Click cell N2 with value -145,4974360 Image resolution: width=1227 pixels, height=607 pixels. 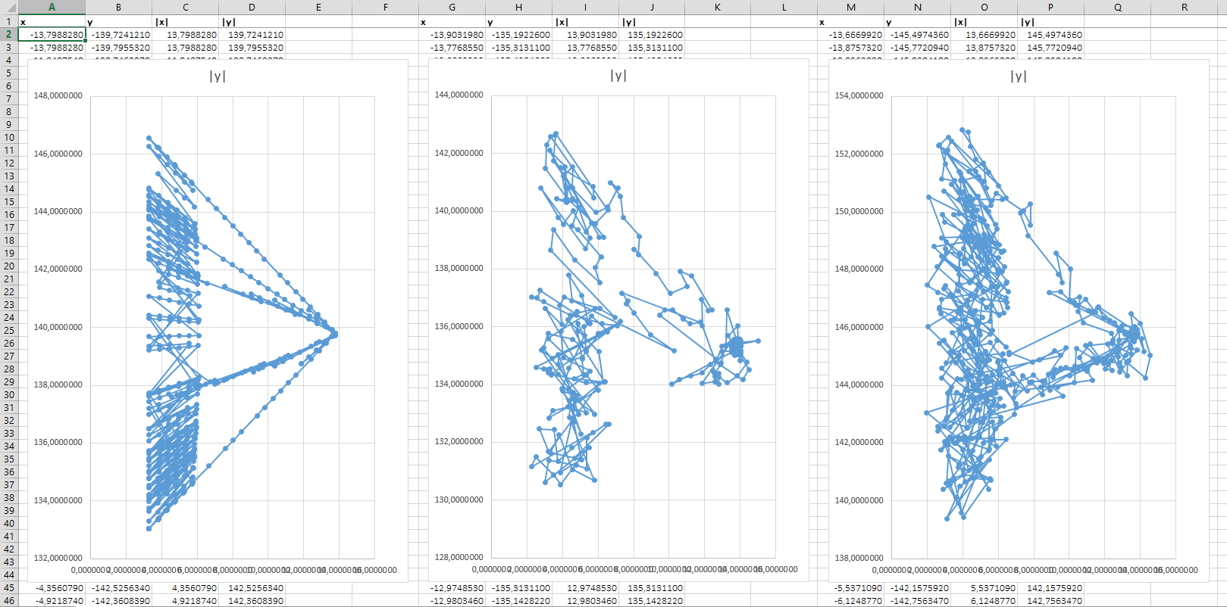tap(918, 34)
